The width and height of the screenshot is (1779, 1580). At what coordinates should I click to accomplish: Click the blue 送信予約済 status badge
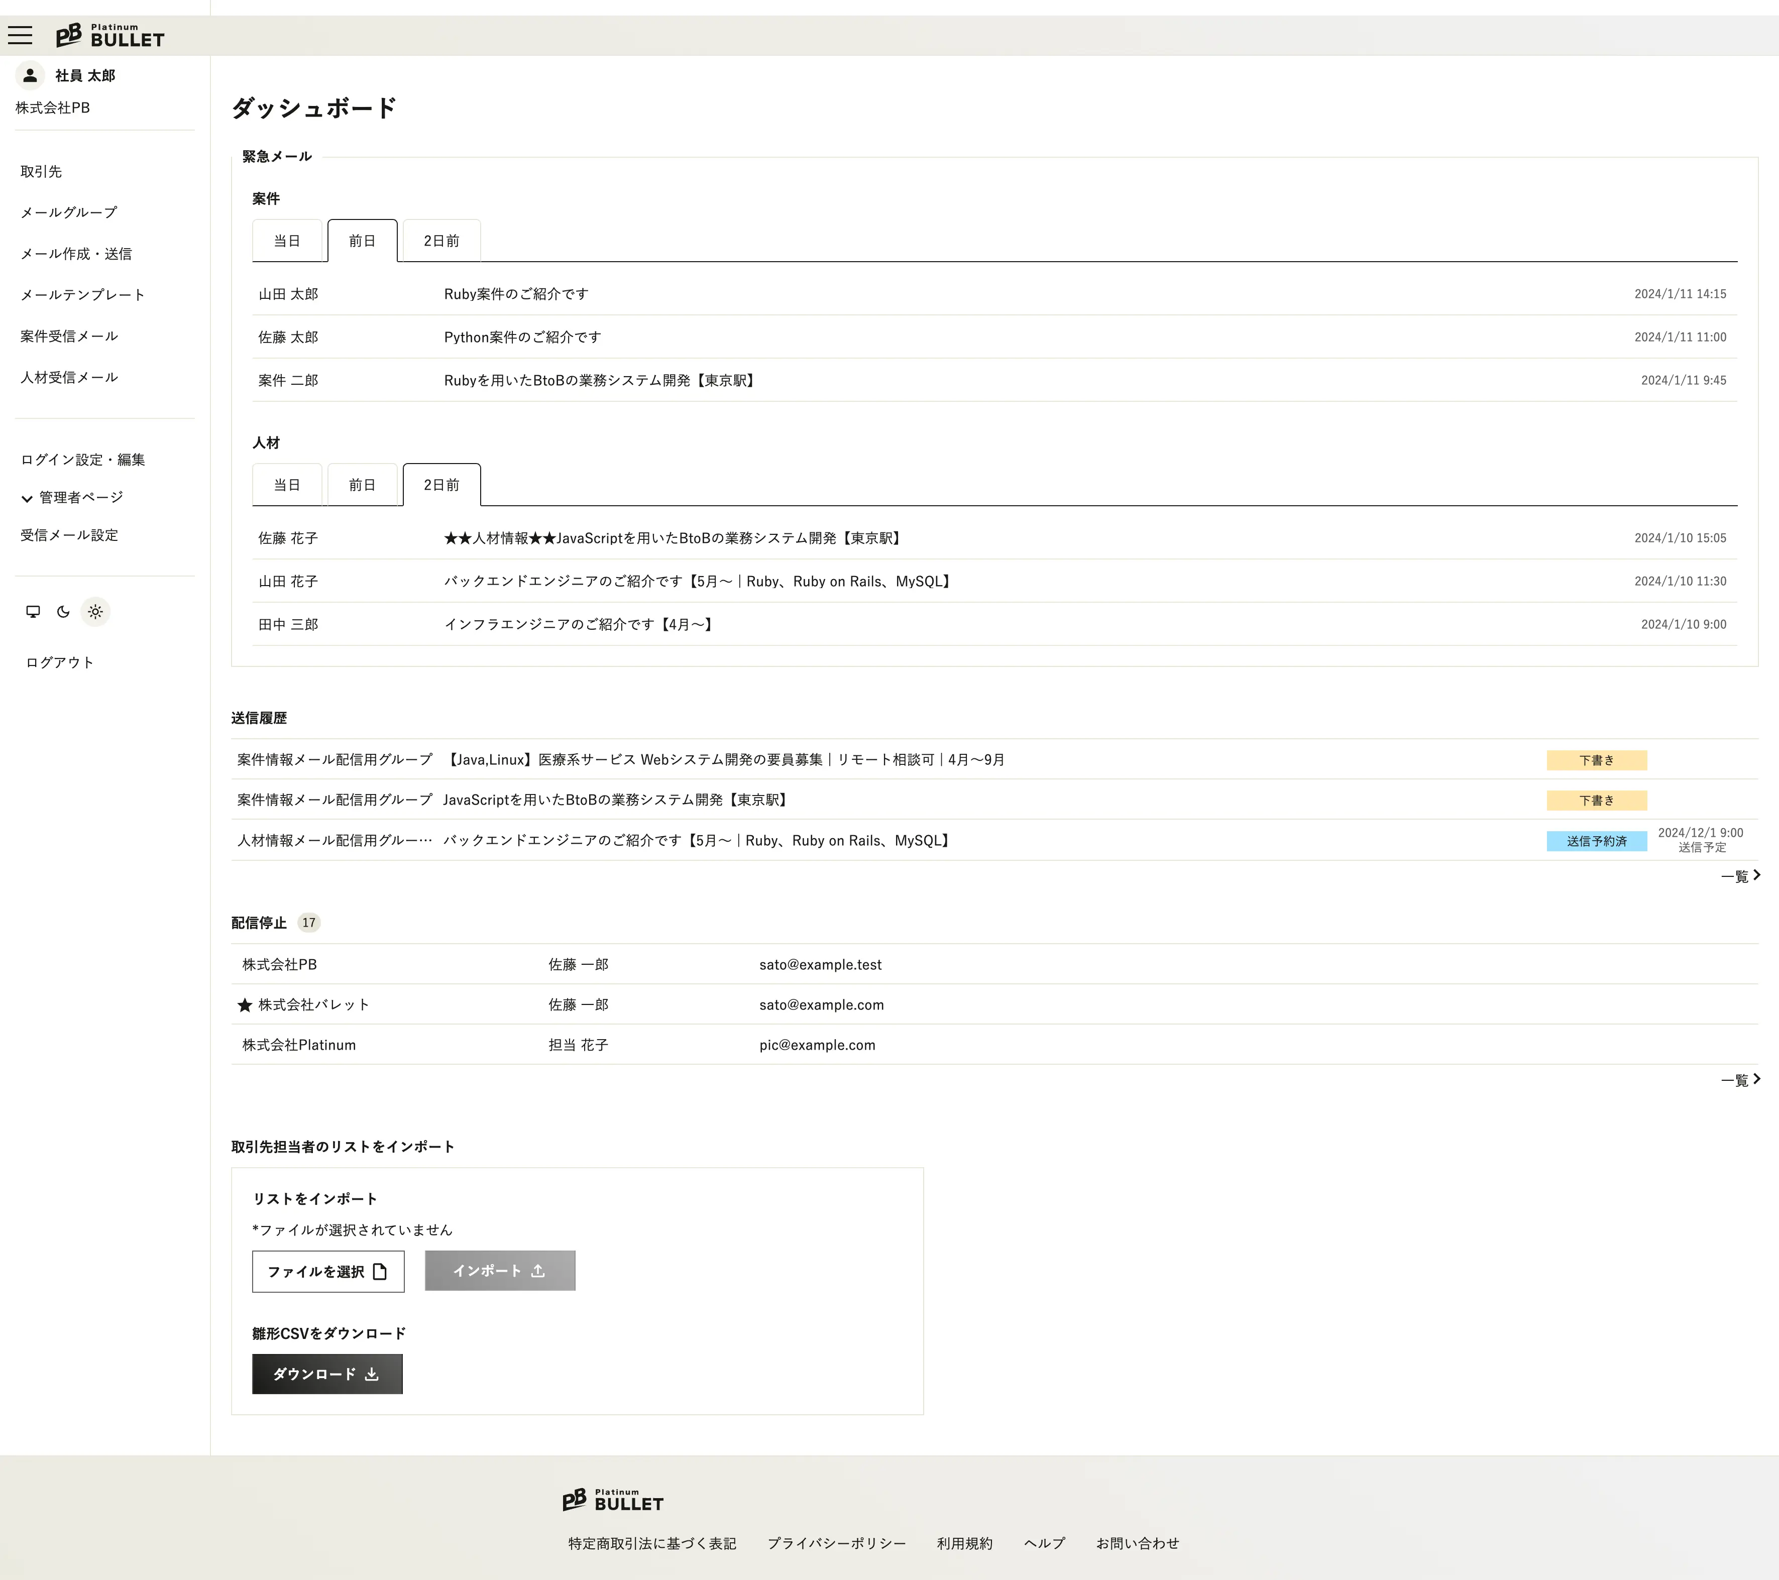1596,841
